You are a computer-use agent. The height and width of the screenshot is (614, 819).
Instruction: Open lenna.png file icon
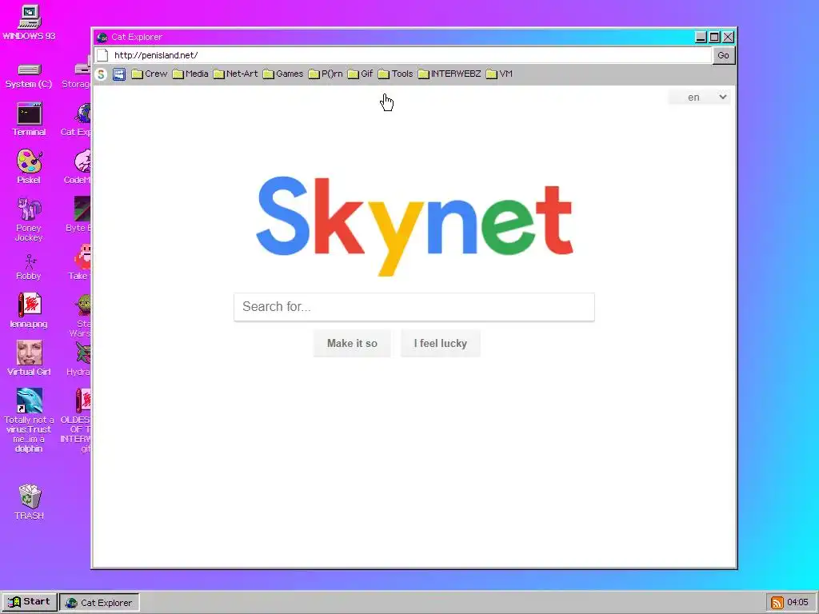(x=29, y=310)
